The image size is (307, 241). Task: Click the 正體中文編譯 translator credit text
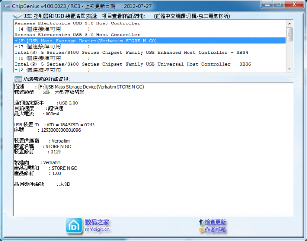click(192, 16)
